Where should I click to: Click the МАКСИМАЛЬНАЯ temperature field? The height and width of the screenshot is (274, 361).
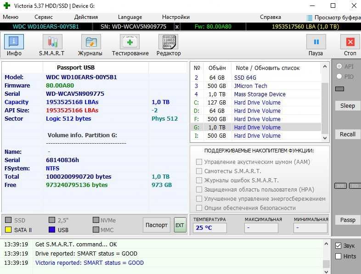[x=261, y=228]
